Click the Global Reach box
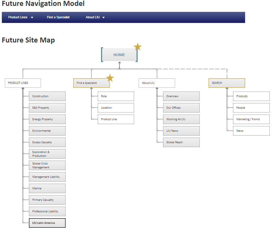Screen dimensions: 275x233 point(181,142)
